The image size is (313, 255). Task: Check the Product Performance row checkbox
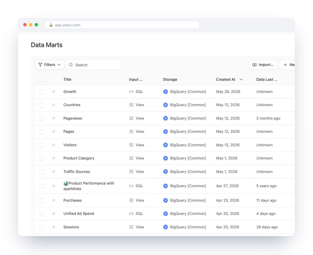coord(42,186)
